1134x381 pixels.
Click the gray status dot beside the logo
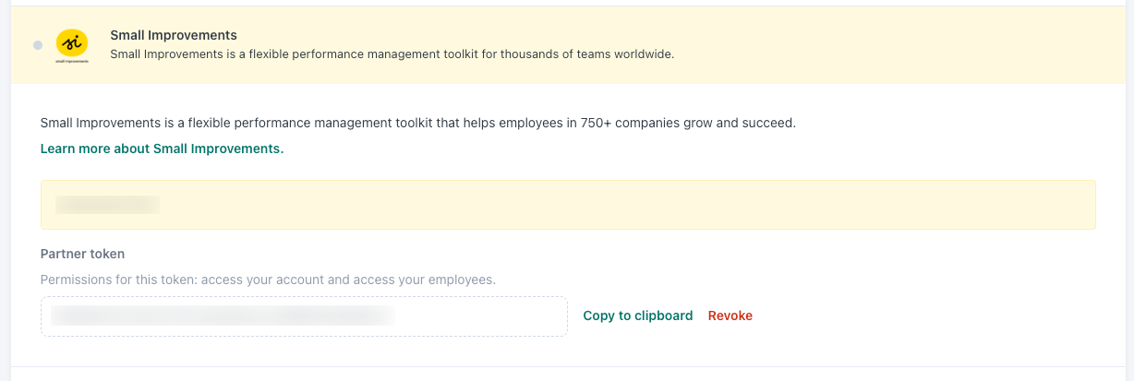point(38,45)
